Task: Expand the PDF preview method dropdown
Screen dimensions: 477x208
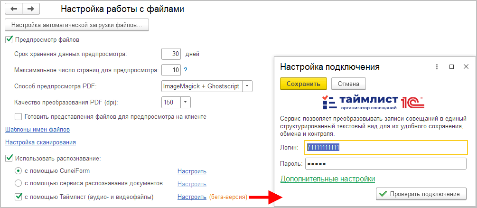Action: pos(248,86)
